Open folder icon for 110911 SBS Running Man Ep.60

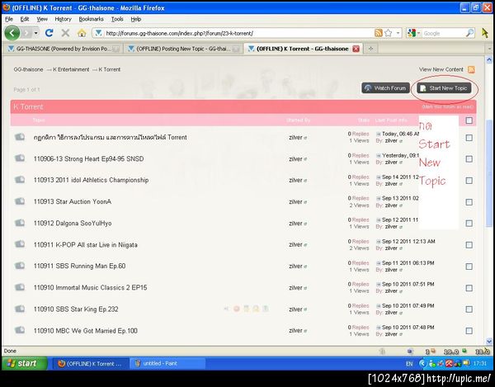coord(20,266)
